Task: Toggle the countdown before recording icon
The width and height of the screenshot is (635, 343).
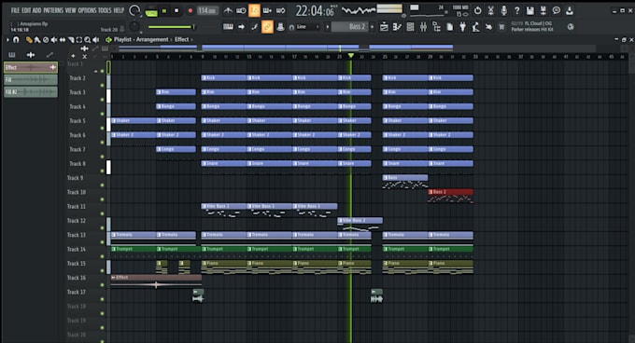Action: click(254, 10)
